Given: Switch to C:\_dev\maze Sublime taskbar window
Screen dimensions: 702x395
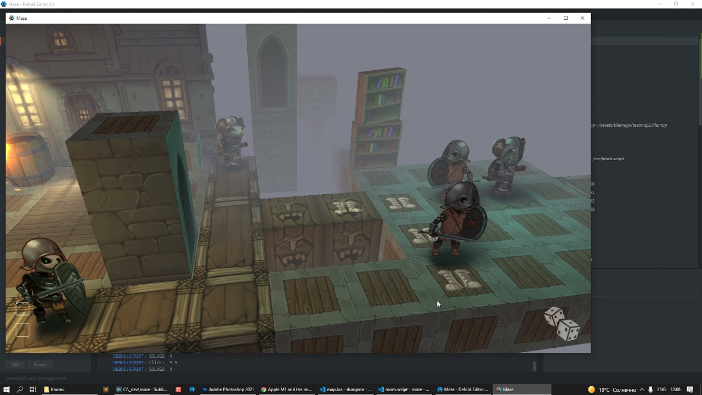Looking at the screenshot, I should coord(141,390).
